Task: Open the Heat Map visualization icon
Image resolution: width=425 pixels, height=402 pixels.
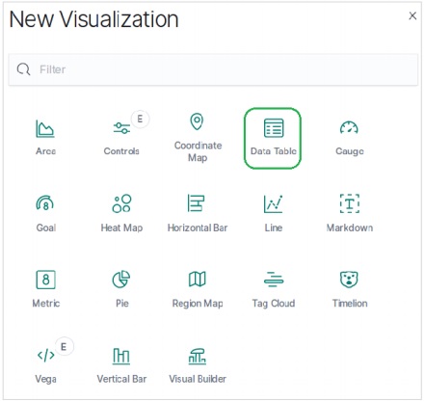Action: coord(121,203)
